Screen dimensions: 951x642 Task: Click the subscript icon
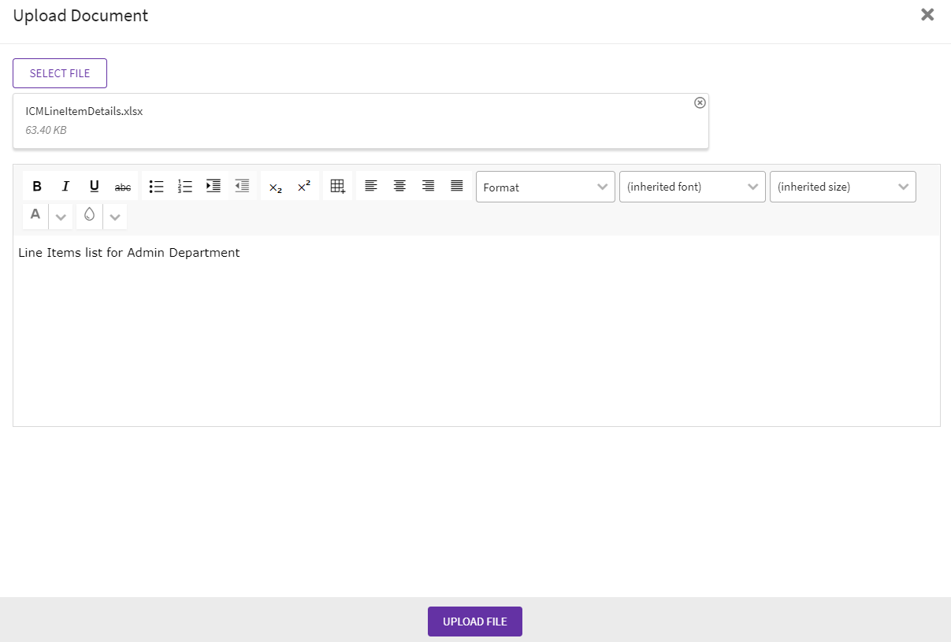275,187
